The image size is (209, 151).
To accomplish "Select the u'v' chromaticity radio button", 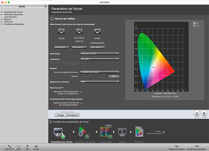I will pos(194,25).
